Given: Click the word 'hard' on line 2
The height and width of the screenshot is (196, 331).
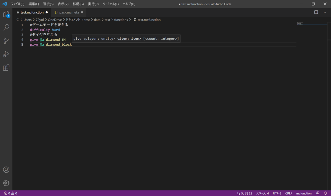Looking at the screenshot, I should (56, 30).
